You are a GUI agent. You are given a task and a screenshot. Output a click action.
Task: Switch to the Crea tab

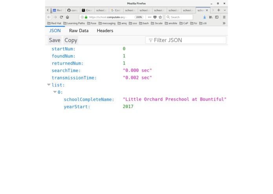click(87, 10)
